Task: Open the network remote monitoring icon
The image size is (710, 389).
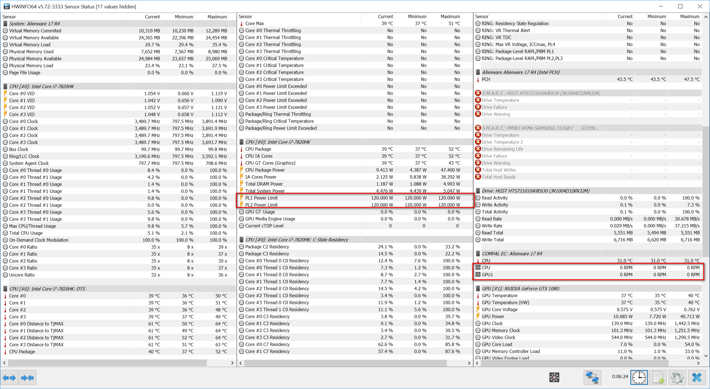Action: coord(592,378)
